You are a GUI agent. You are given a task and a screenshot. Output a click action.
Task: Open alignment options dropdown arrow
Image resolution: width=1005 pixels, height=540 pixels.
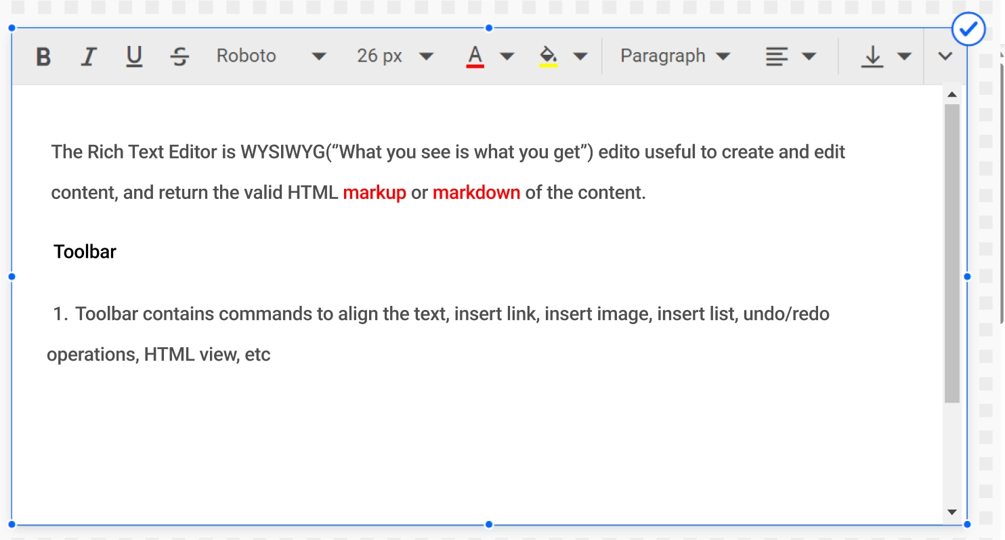tap(809, 56)
